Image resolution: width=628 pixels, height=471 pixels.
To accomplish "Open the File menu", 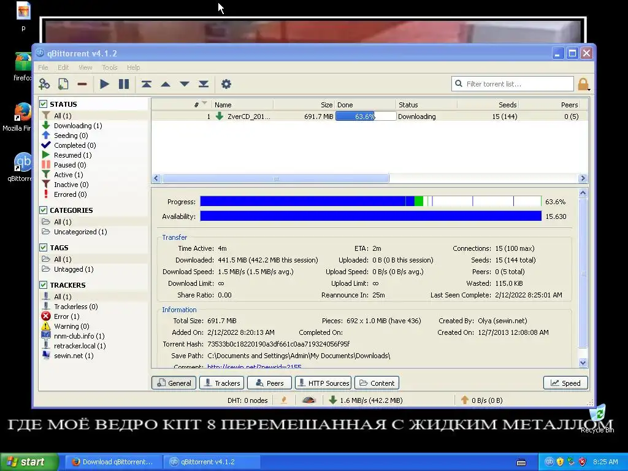I will pos(43,67).
